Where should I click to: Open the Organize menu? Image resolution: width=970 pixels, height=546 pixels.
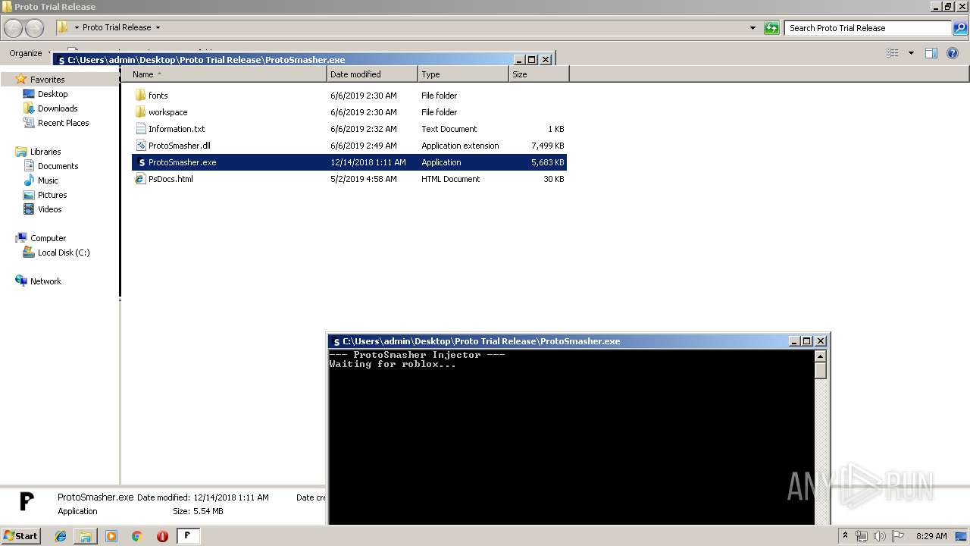[x=29, y=53]
